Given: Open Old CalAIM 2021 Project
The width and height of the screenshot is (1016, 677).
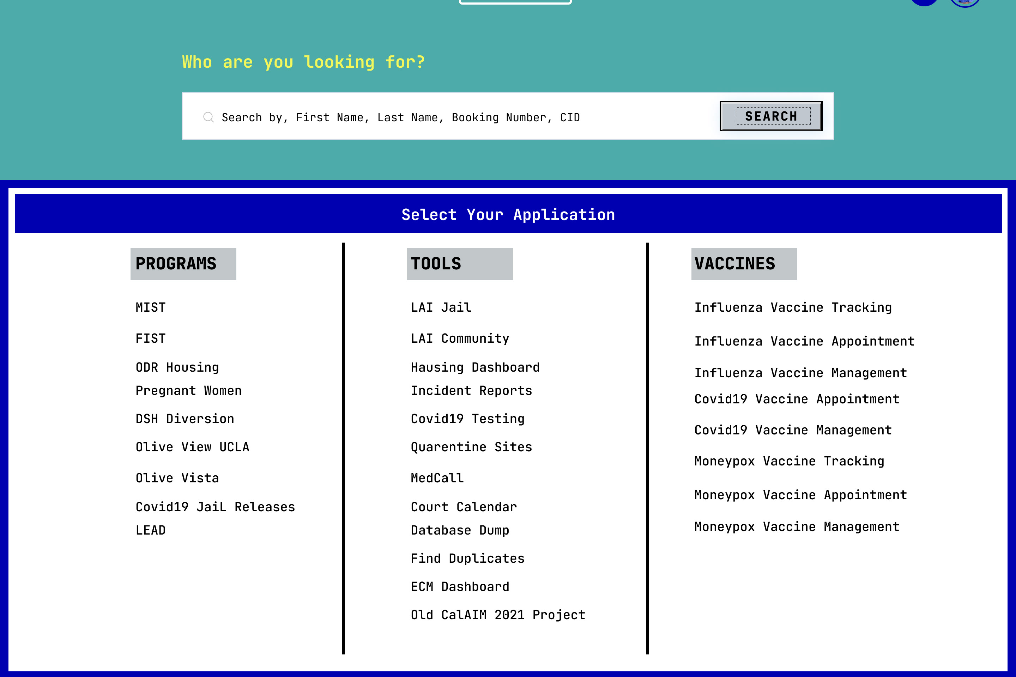Looking at the screenshot, I should click(498, 615).
